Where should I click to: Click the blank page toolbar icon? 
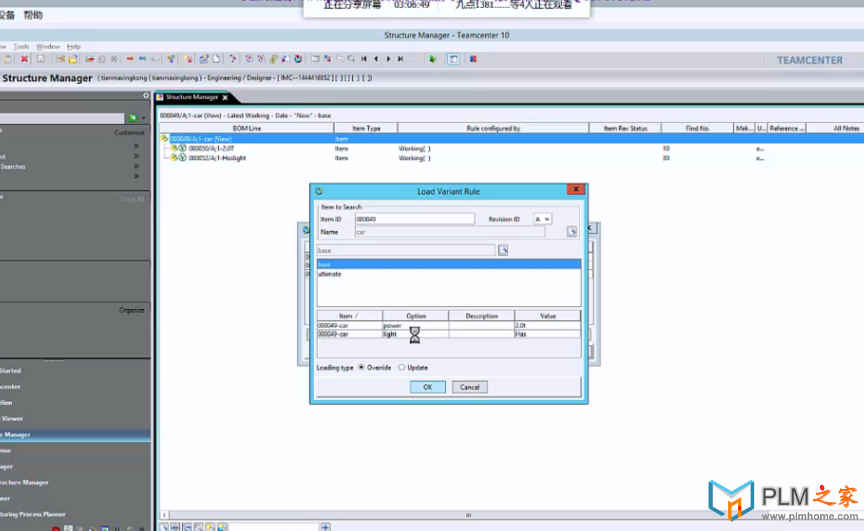216,59
